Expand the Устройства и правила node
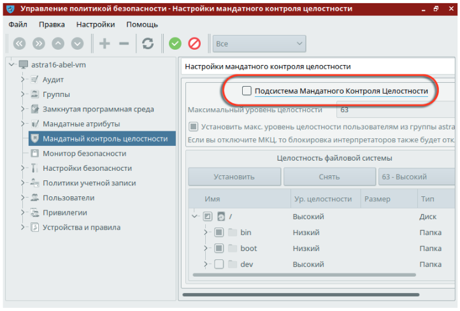The image size is (460, 311). pyautogui.click(x=22, y=227)
